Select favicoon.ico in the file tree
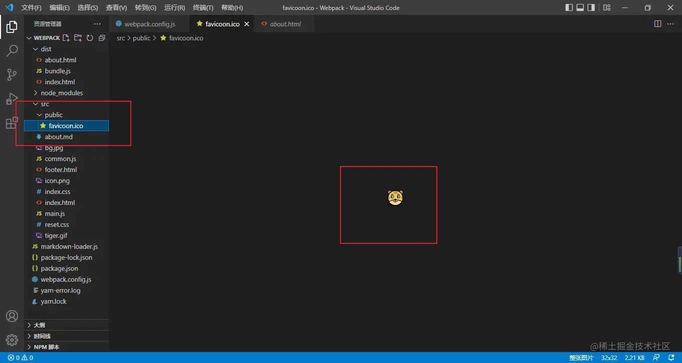 pyautogui.click(x=66, y=126)
